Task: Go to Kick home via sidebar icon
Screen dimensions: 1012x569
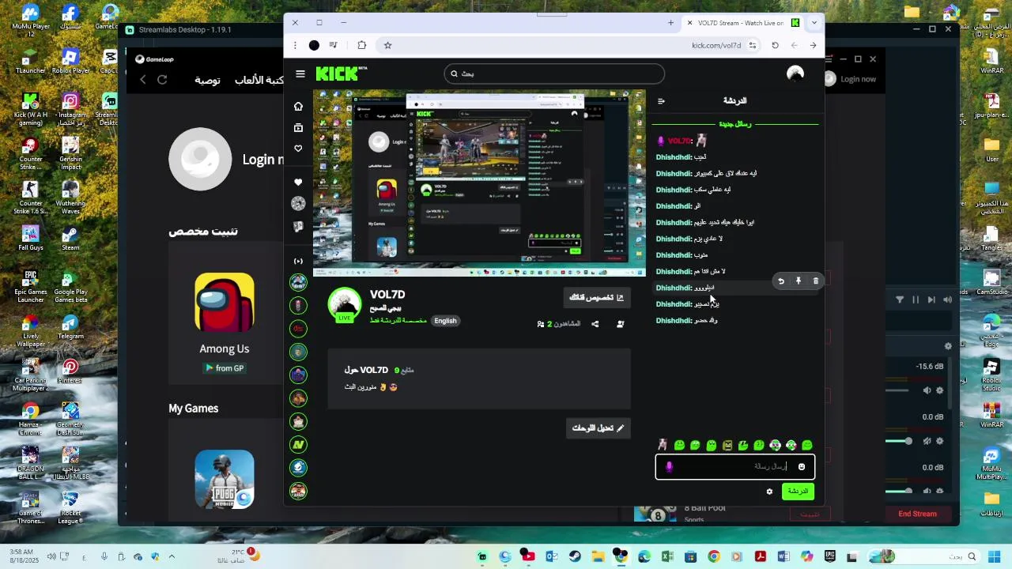Action: pyautogui.click(x=298, y=107)
